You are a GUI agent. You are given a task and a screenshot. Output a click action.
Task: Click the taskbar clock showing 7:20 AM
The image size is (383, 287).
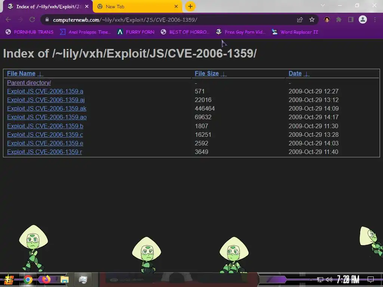coord(348,280)
